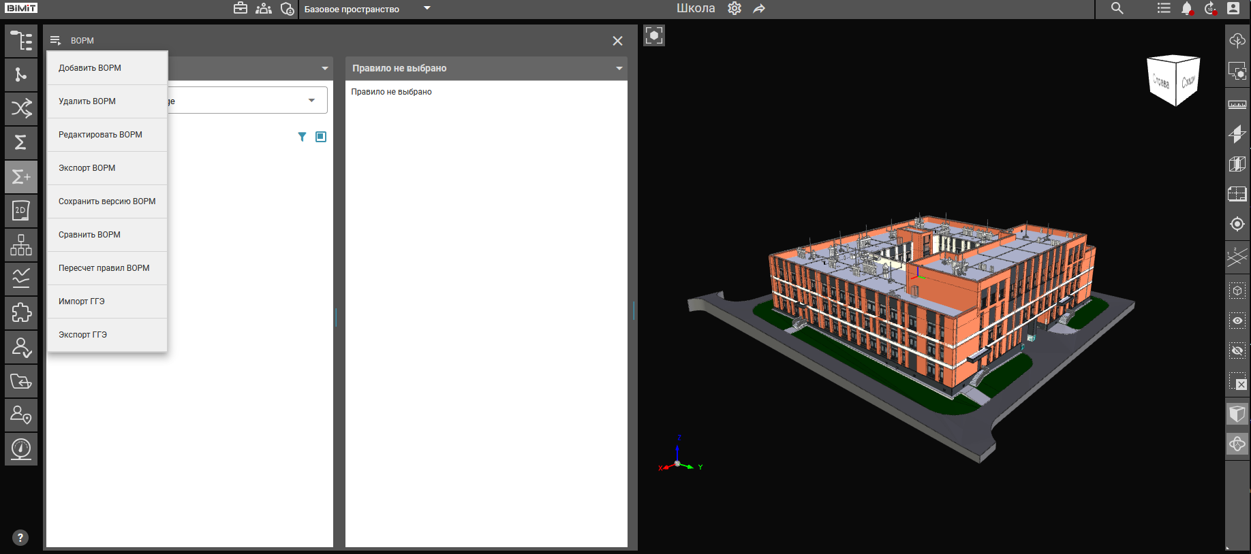Image resolution: width=1251 pixels, height=554 pixels.
Task: Click the target focus tool
Action: [x=1237, y=224]
